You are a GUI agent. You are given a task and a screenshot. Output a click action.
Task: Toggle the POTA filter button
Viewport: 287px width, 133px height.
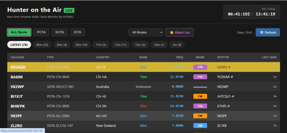coord(41,32)
